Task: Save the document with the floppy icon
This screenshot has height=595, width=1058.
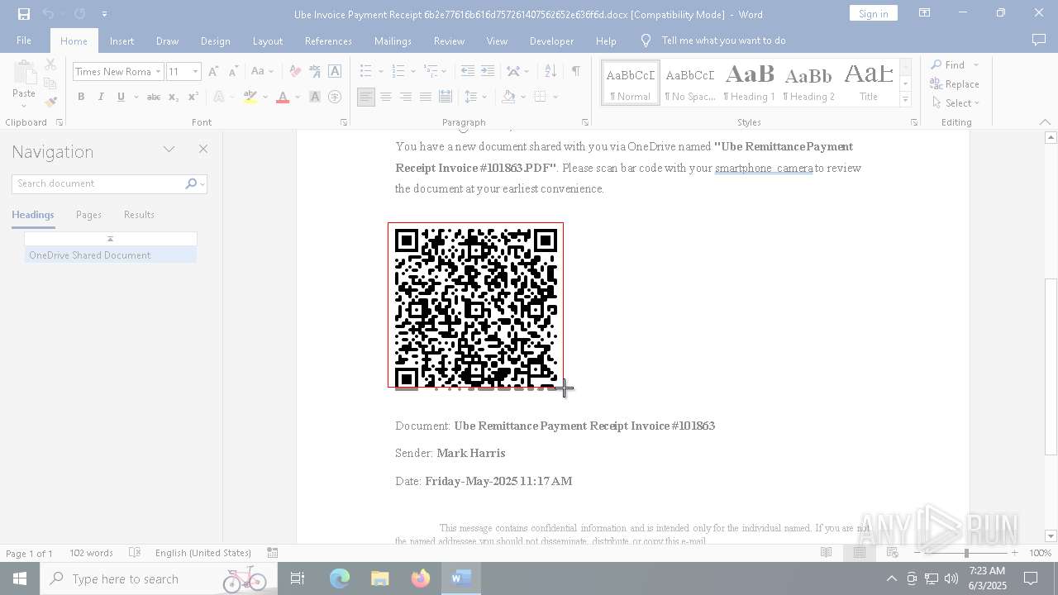Action: pos(23,14)
